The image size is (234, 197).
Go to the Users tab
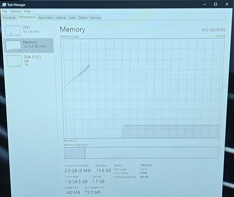(x=72, y=18)
